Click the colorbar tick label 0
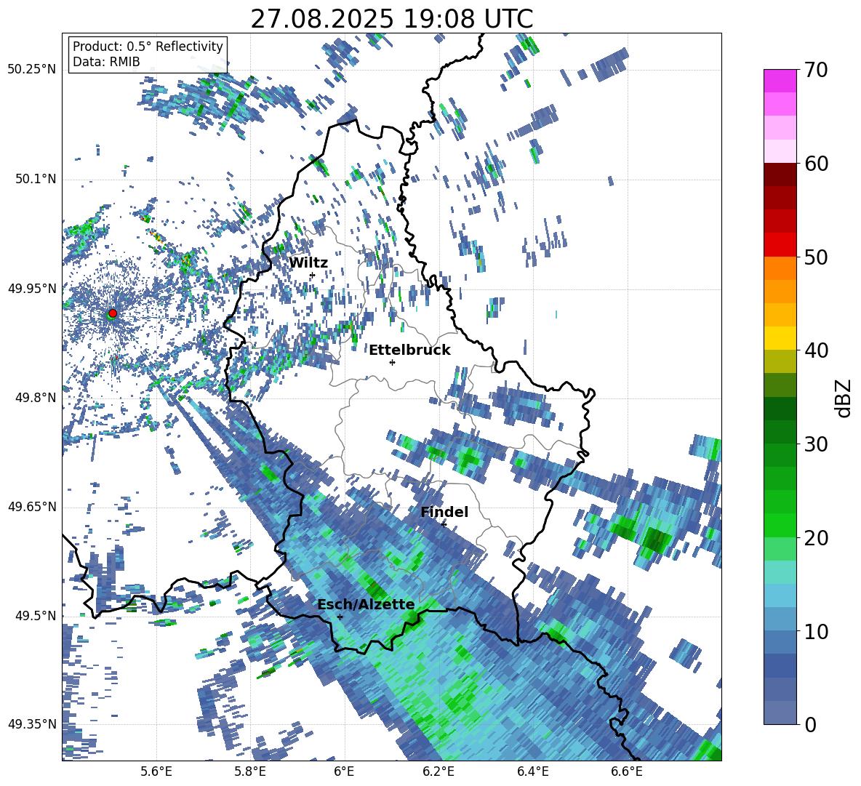861x786 pixels. (x=811, y=724)
